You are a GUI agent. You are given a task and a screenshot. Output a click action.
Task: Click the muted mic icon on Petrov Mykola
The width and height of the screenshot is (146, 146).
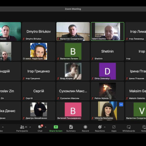click(x=93, y=98)
